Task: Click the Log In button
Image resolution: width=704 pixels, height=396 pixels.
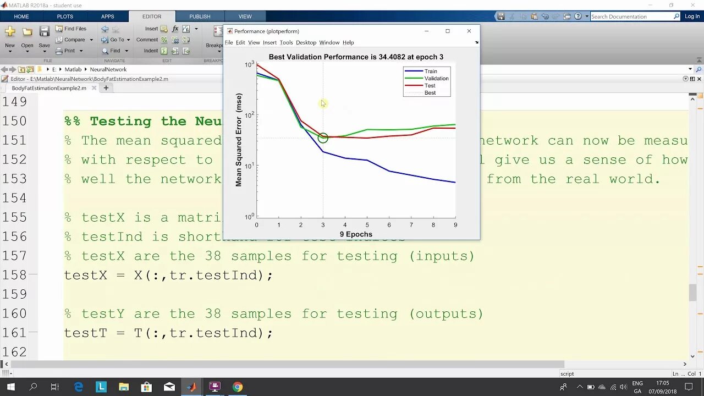Action: coord(692,16)
